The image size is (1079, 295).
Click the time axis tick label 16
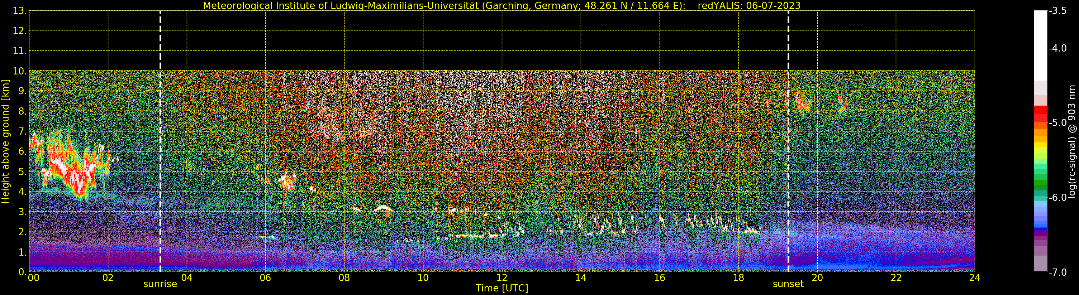(660, 278)
